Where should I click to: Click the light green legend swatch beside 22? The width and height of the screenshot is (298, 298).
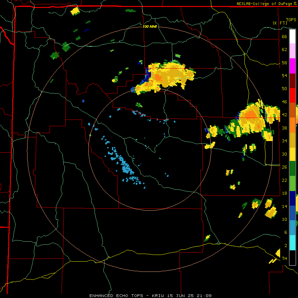292,183
